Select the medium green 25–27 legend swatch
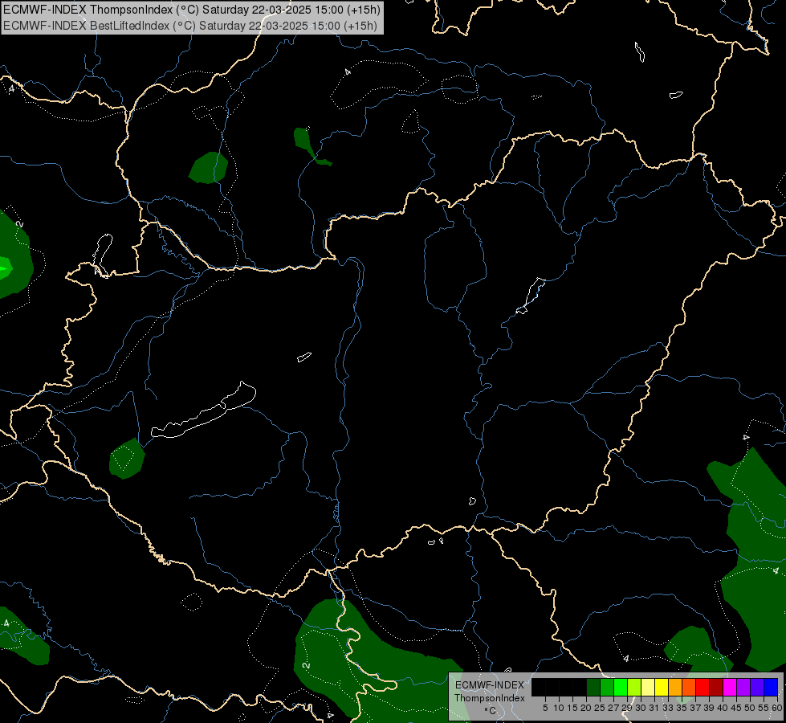Screen dimensions: 786x723 [607, 688]
